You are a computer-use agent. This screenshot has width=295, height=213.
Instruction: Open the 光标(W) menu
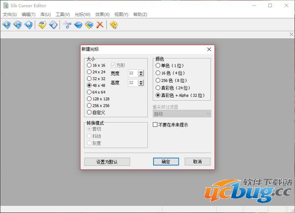pos(83,14)
